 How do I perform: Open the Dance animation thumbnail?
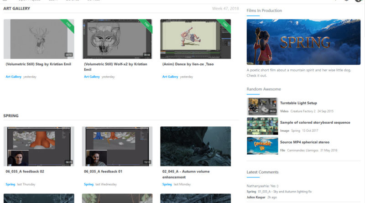[196, 39]
